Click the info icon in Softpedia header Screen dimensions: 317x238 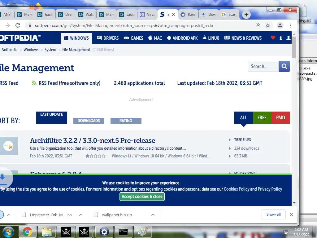click(x=280, y=37)
